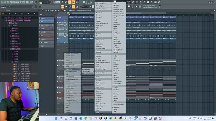The height and width of the screenshot is (121, 216).
Task: Toggle the Song/Pattern mode button
Action: click(41, 2)
